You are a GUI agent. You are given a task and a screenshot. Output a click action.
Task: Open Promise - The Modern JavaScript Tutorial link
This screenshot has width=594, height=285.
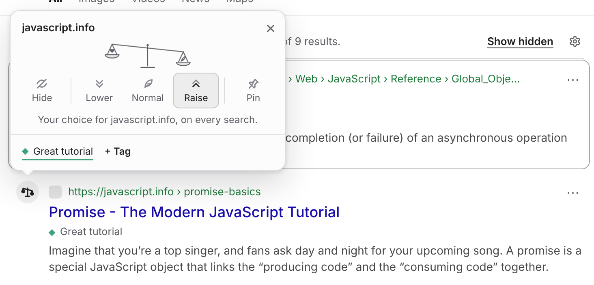tap(194, 212)
